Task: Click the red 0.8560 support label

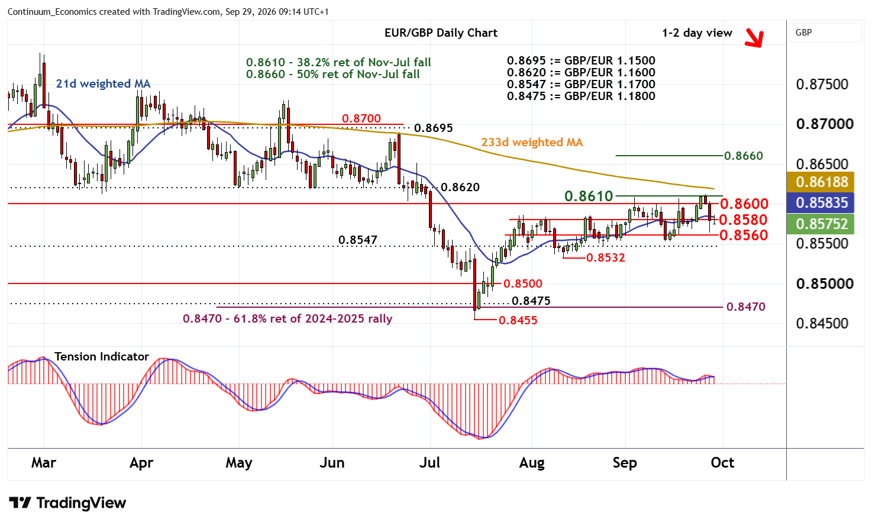Action: click(x=744, y=235)
